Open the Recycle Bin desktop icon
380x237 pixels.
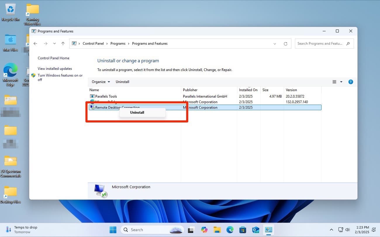(x=11, y=12)
